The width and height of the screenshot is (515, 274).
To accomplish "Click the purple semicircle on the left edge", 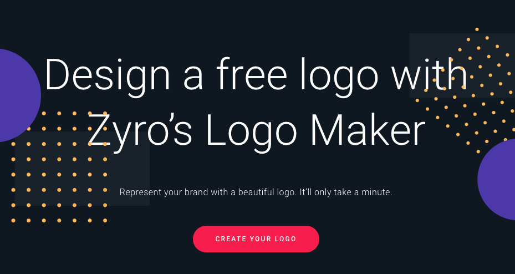I will (x=20, y=95).
